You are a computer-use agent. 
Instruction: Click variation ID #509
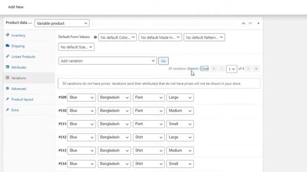62,97
